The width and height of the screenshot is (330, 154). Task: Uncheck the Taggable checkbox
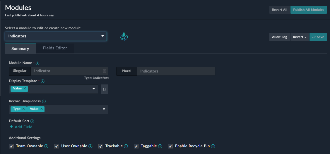[136, 146]
